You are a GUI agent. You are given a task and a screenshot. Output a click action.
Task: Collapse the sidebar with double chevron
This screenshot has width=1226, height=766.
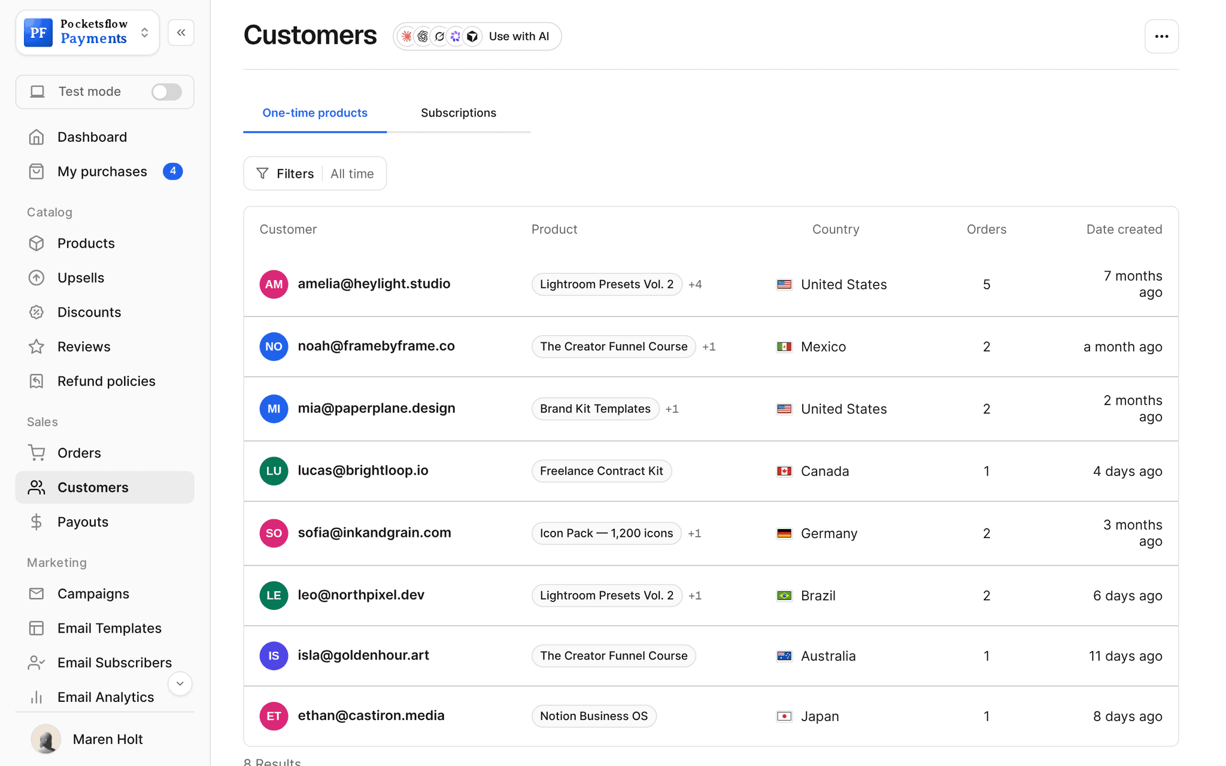181,32
